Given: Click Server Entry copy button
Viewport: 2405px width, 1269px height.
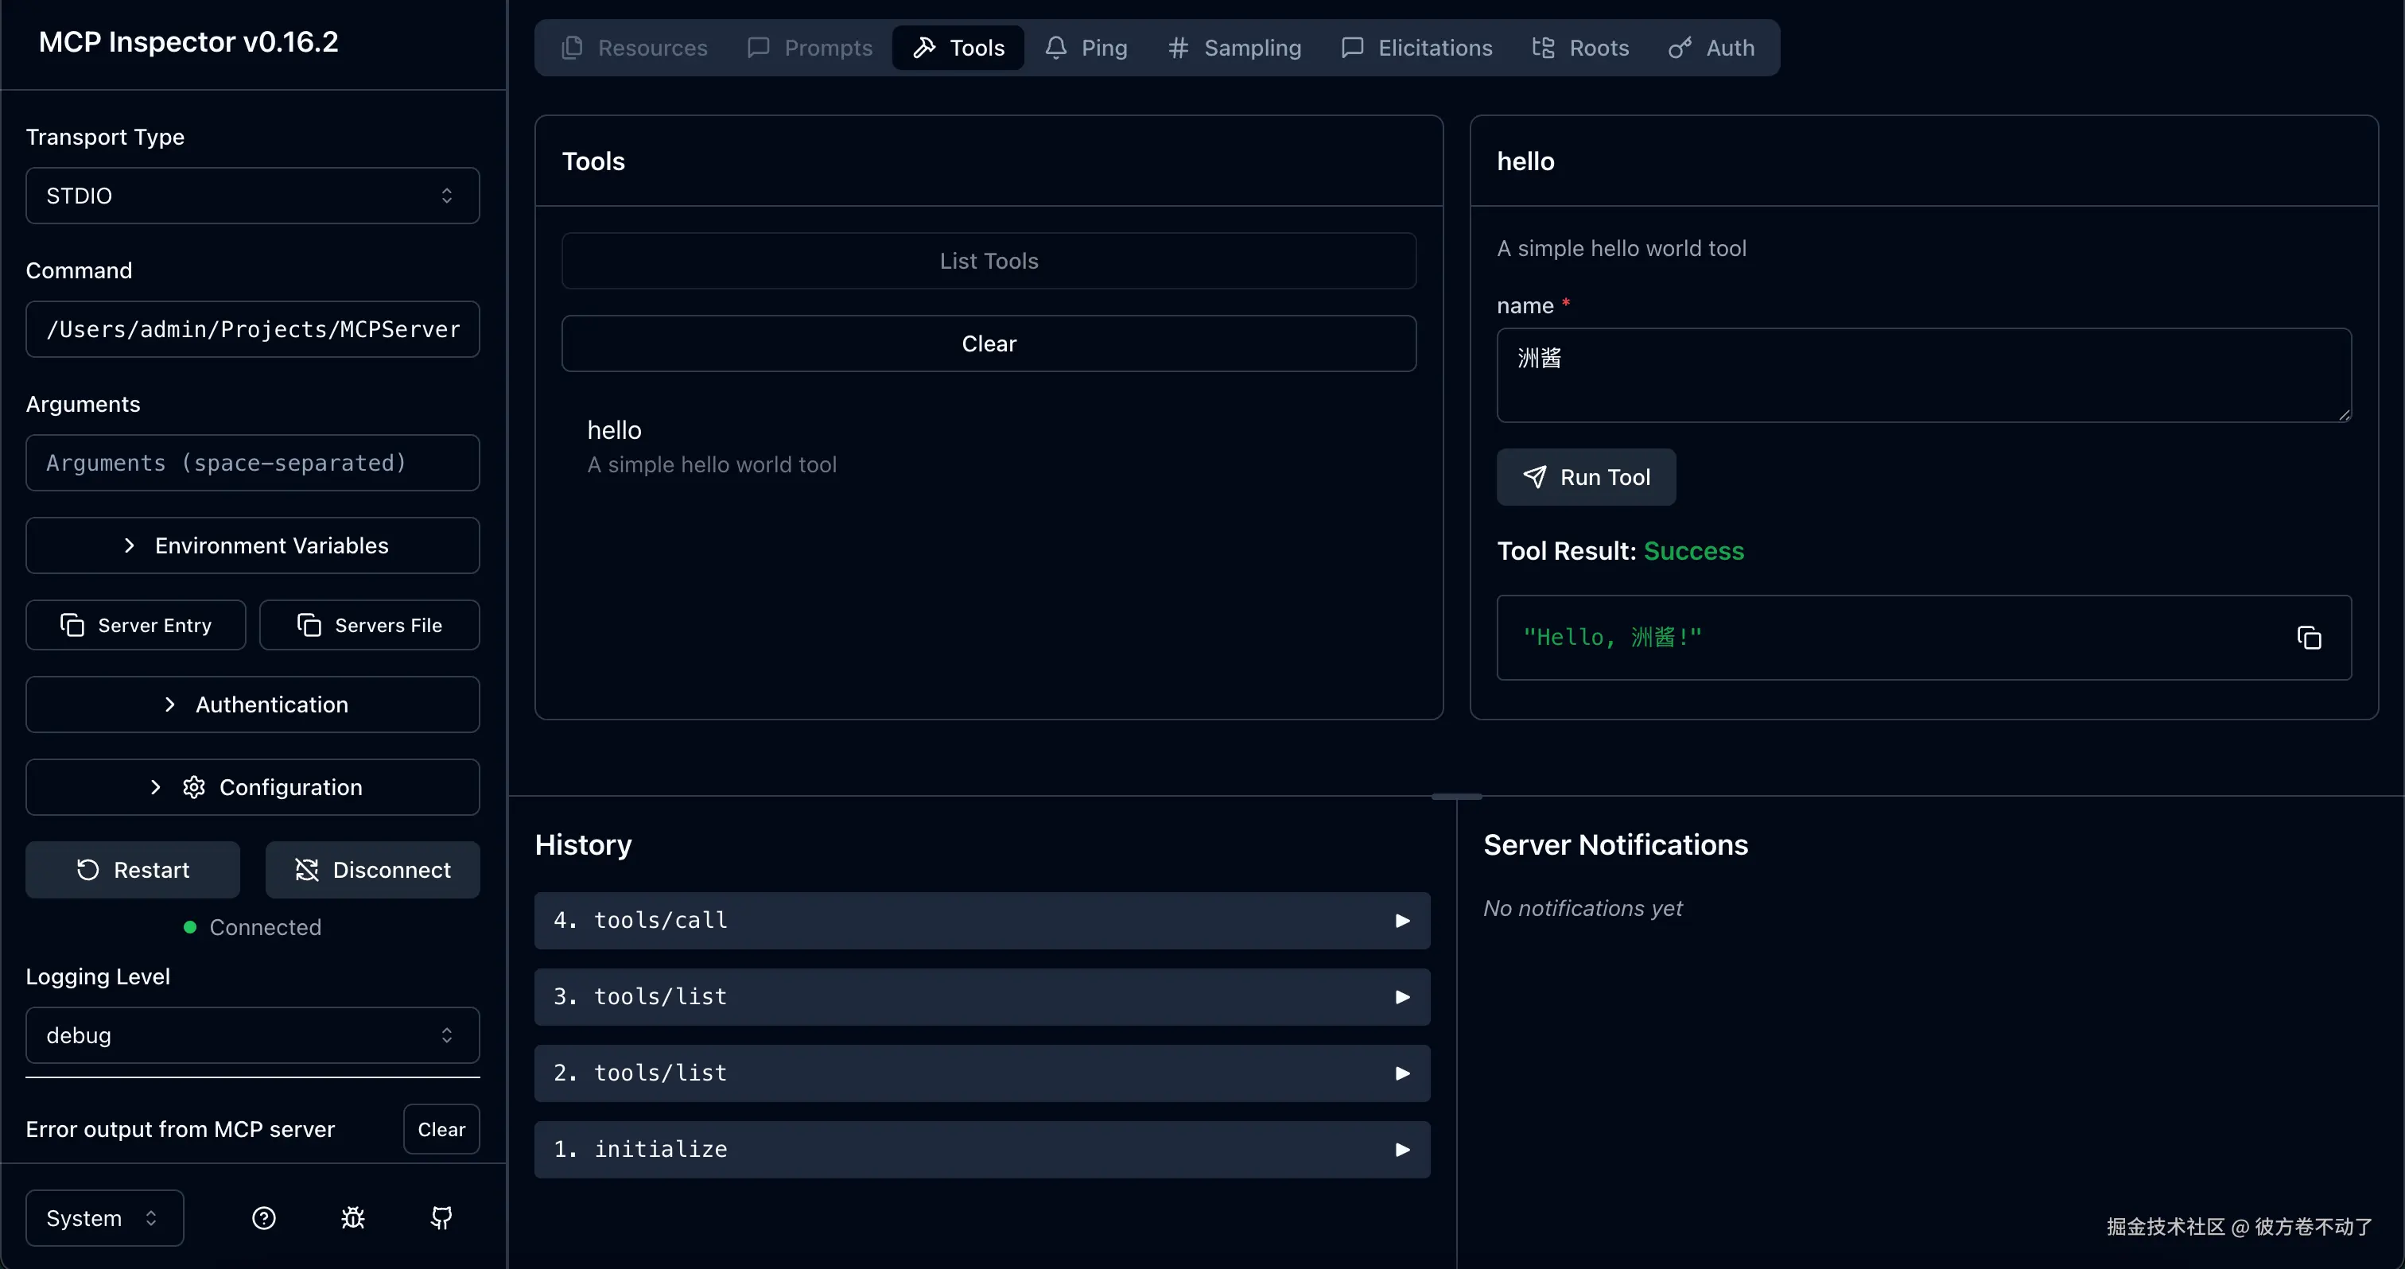Looking at the screenshot, I should pyautogui.click(x=136, y=625).
